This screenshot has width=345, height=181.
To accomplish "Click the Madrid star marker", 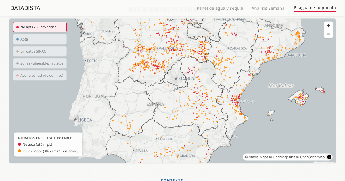I will pyautogui.click(x=176, y=78).
